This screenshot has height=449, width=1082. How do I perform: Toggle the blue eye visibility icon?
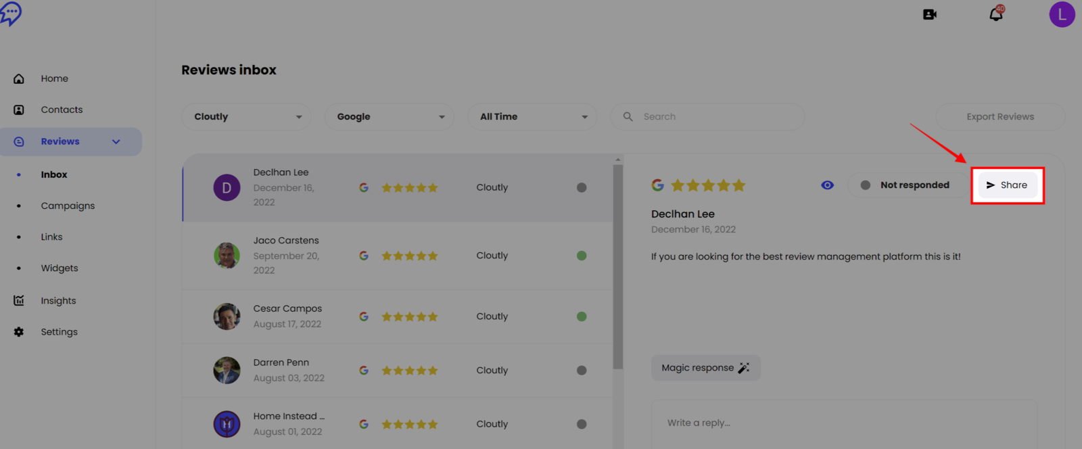827,185
